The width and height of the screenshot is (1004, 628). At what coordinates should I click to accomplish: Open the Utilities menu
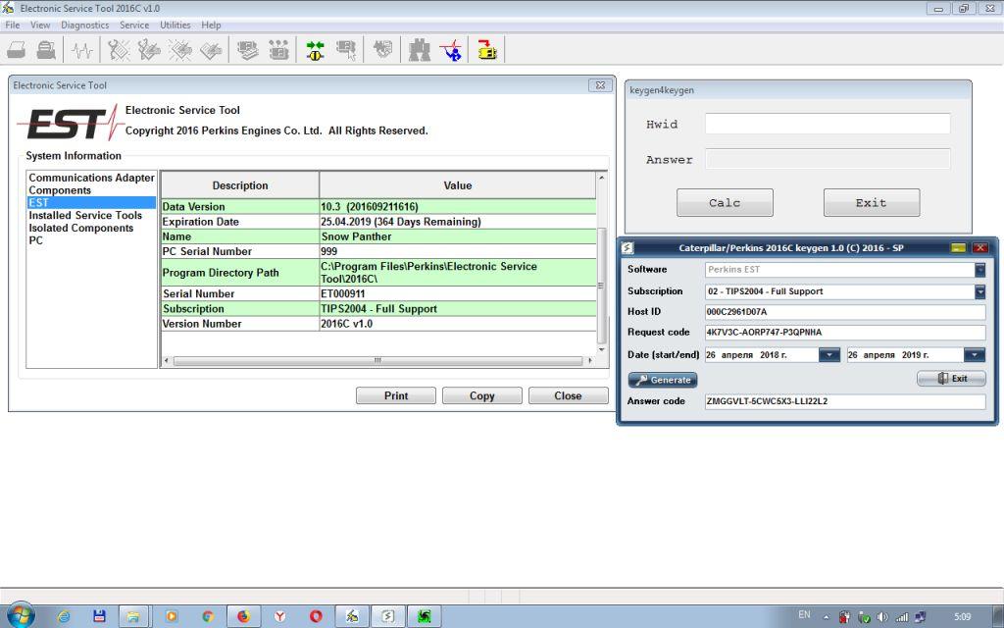click(x=175, y=25)
